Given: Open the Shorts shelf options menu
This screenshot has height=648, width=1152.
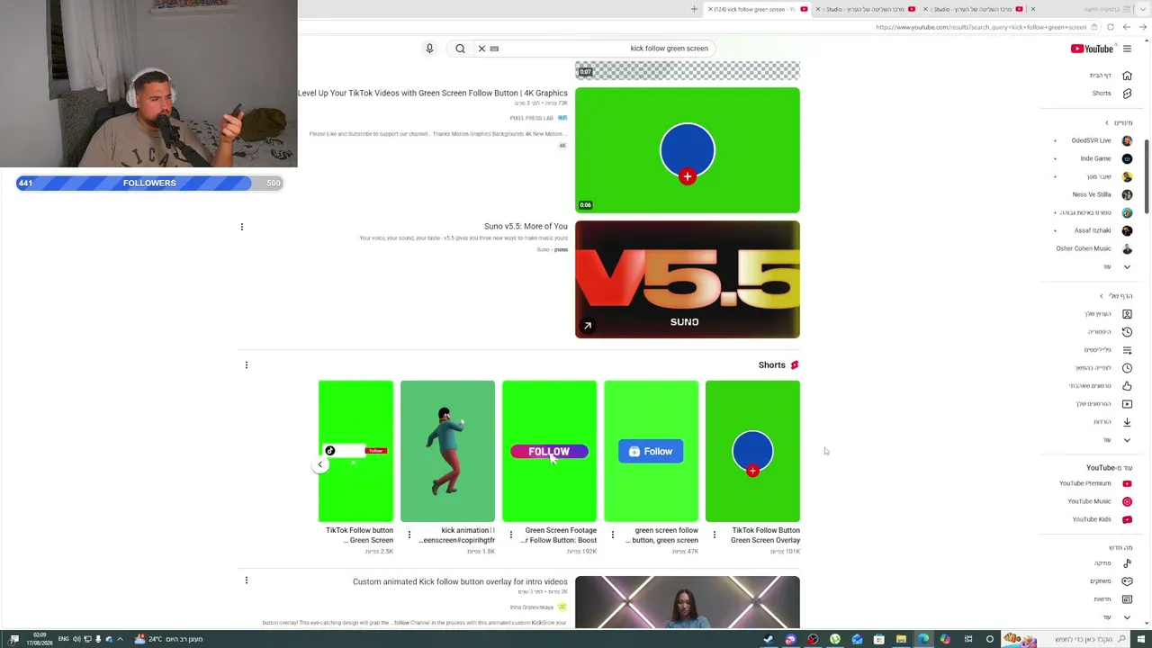Looking at the screenshot, I should (247, 365).
